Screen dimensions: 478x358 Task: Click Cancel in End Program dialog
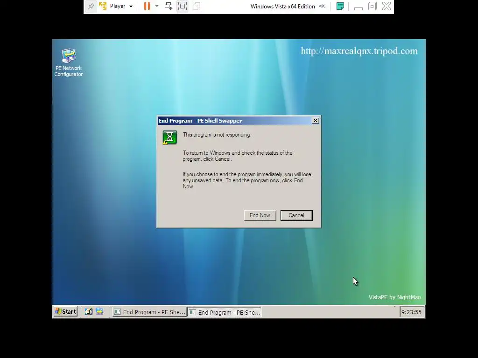[296, 215]
